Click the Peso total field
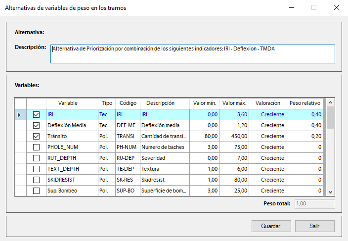Screen dimensions: 348x241 point(314,204)
